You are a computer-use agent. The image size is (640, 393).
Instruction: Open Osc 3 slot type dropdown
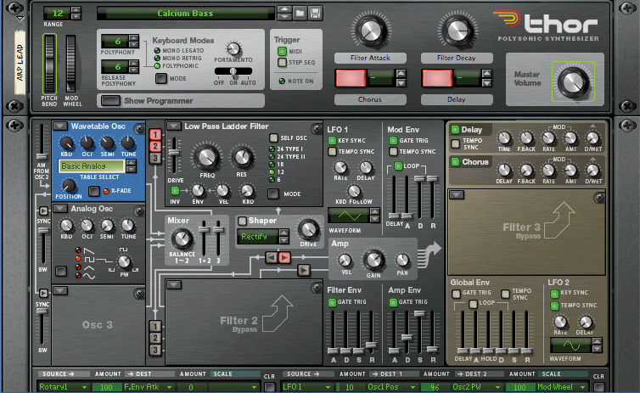point(60,290)
